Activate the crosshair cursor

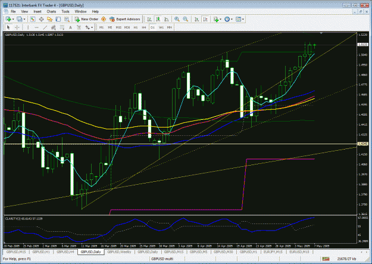pos(17,27)
